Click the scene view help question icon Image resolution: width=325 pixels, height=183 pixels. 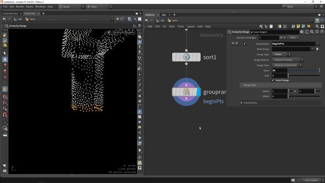(x=140, y=26)
